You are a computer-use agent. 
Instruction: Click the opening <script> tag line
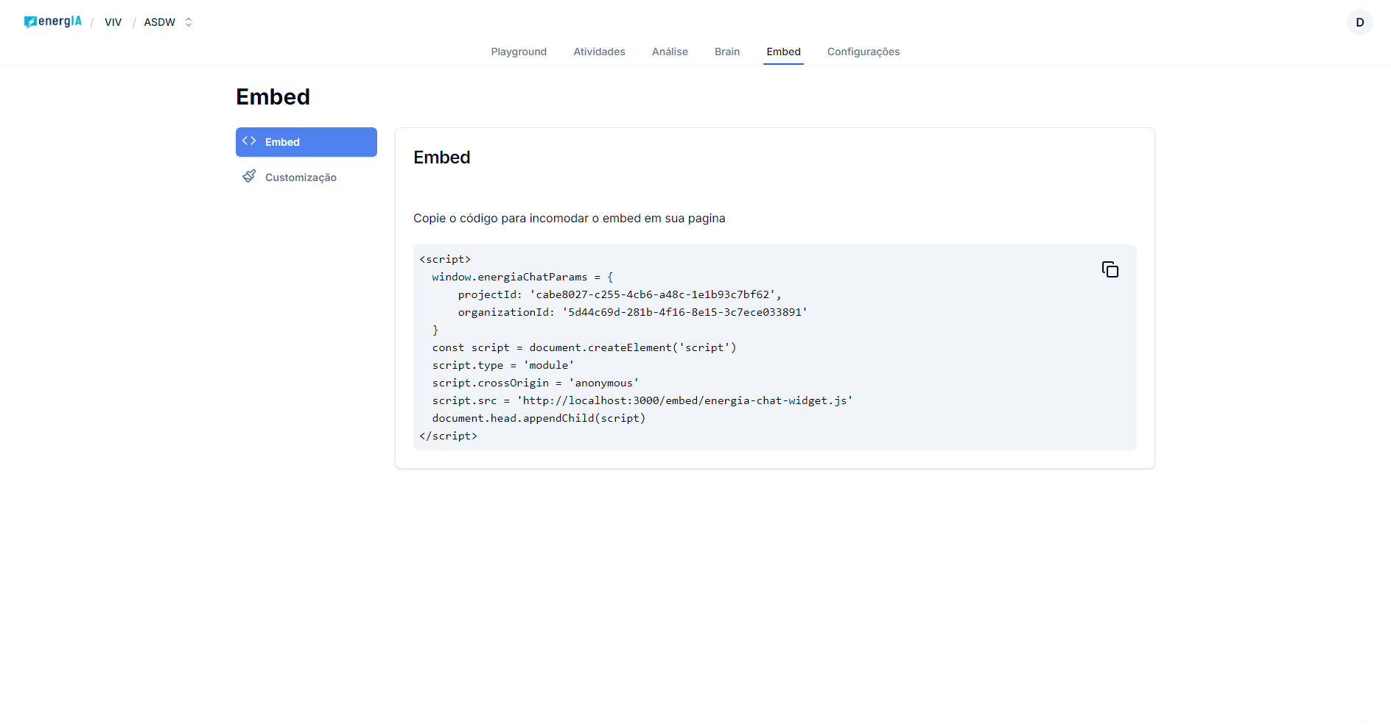point(445,259)
